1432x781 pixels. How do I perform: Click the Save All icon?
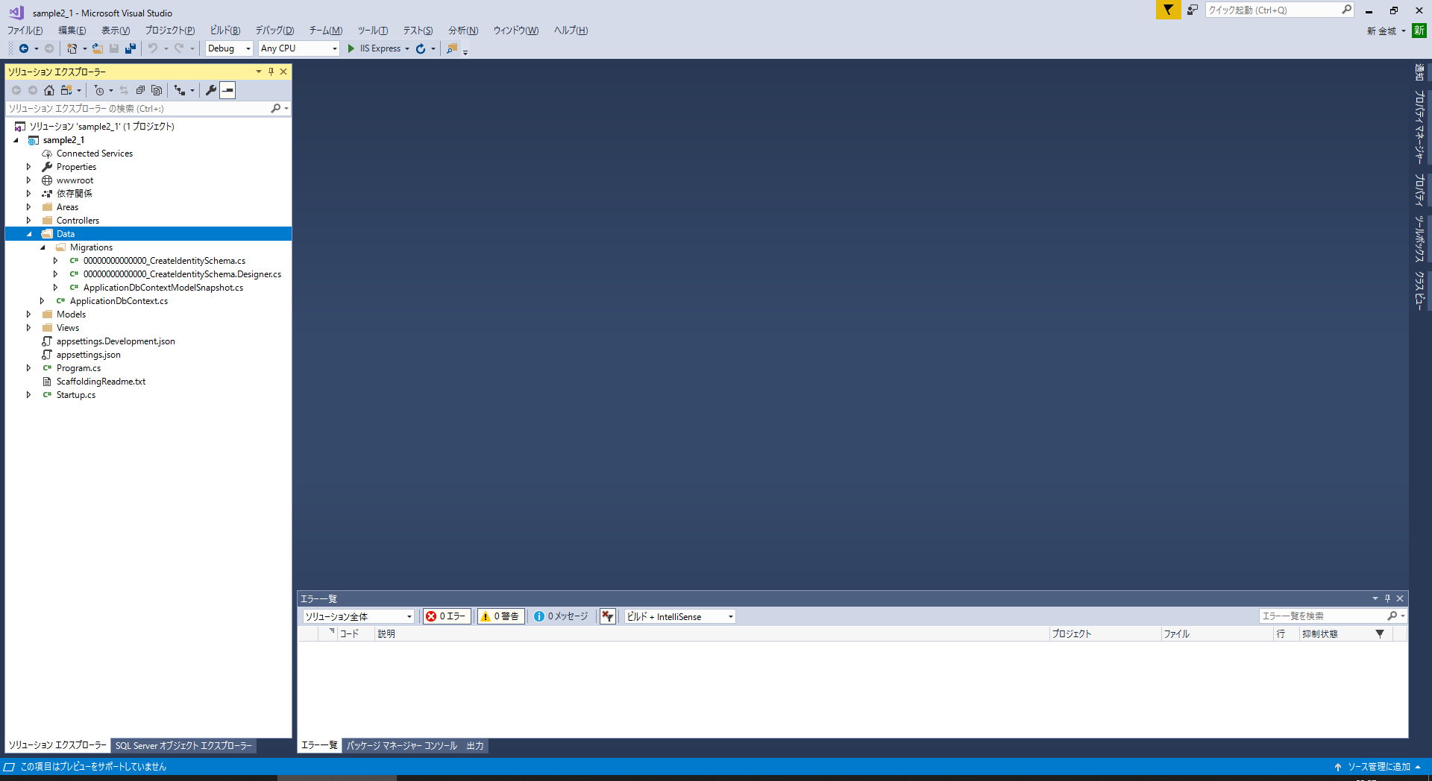click(x=131, y=48)
